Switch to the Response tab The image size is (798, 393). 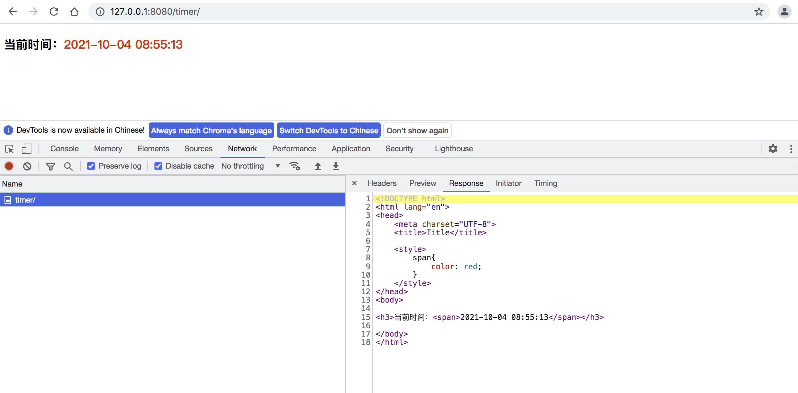(x=466, y=183)
